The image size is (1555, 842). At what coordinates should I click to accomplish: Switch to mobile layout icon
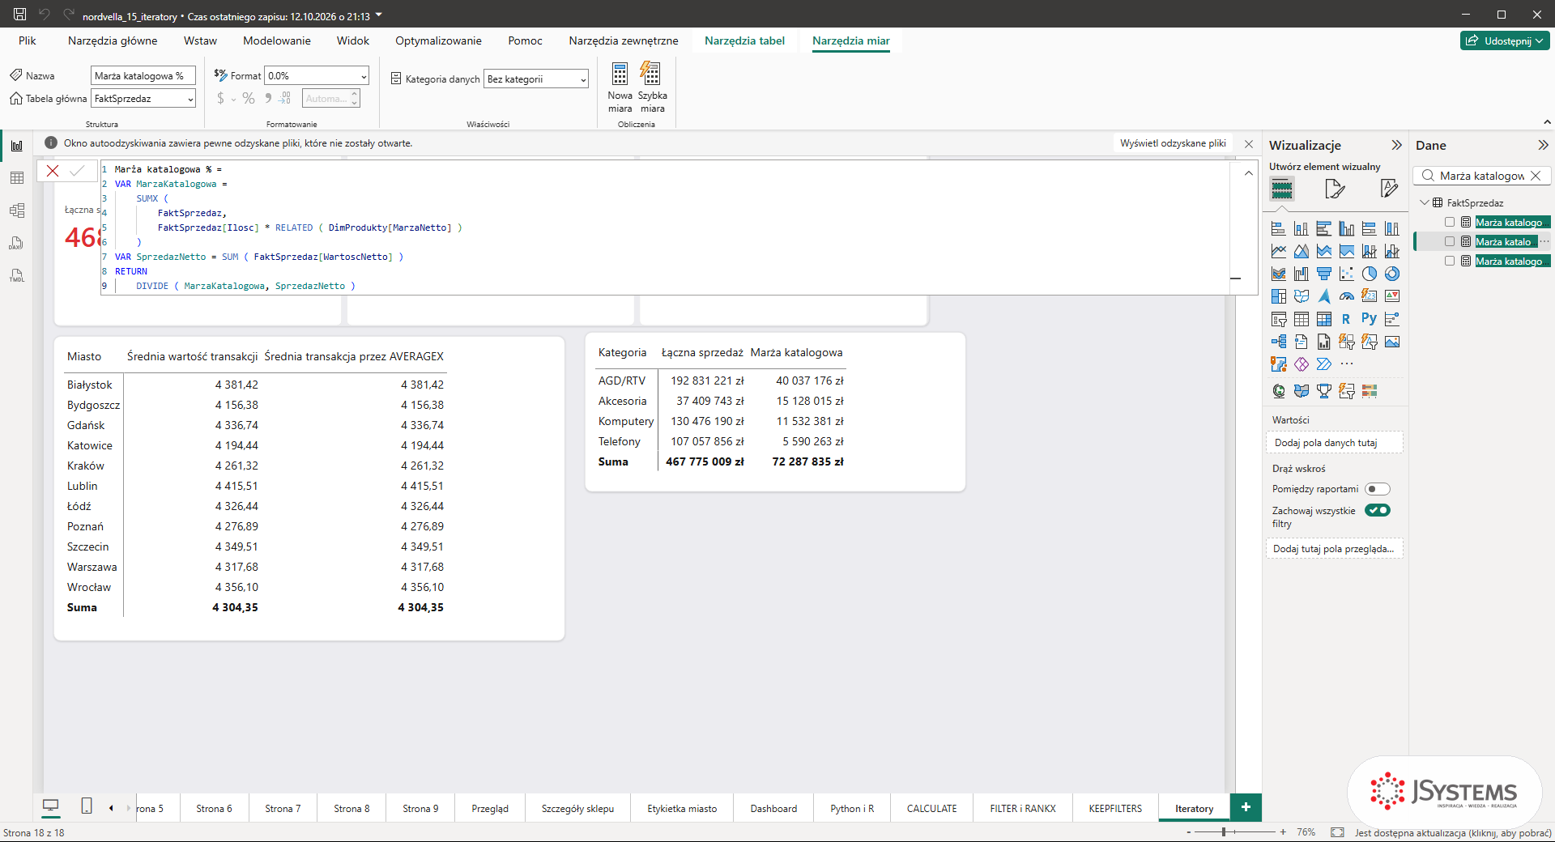87,806
